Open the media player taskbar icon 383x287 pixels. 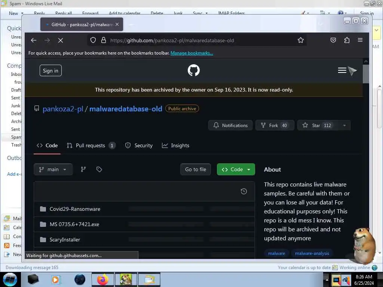pyautogui.click(x=55, y=280)
